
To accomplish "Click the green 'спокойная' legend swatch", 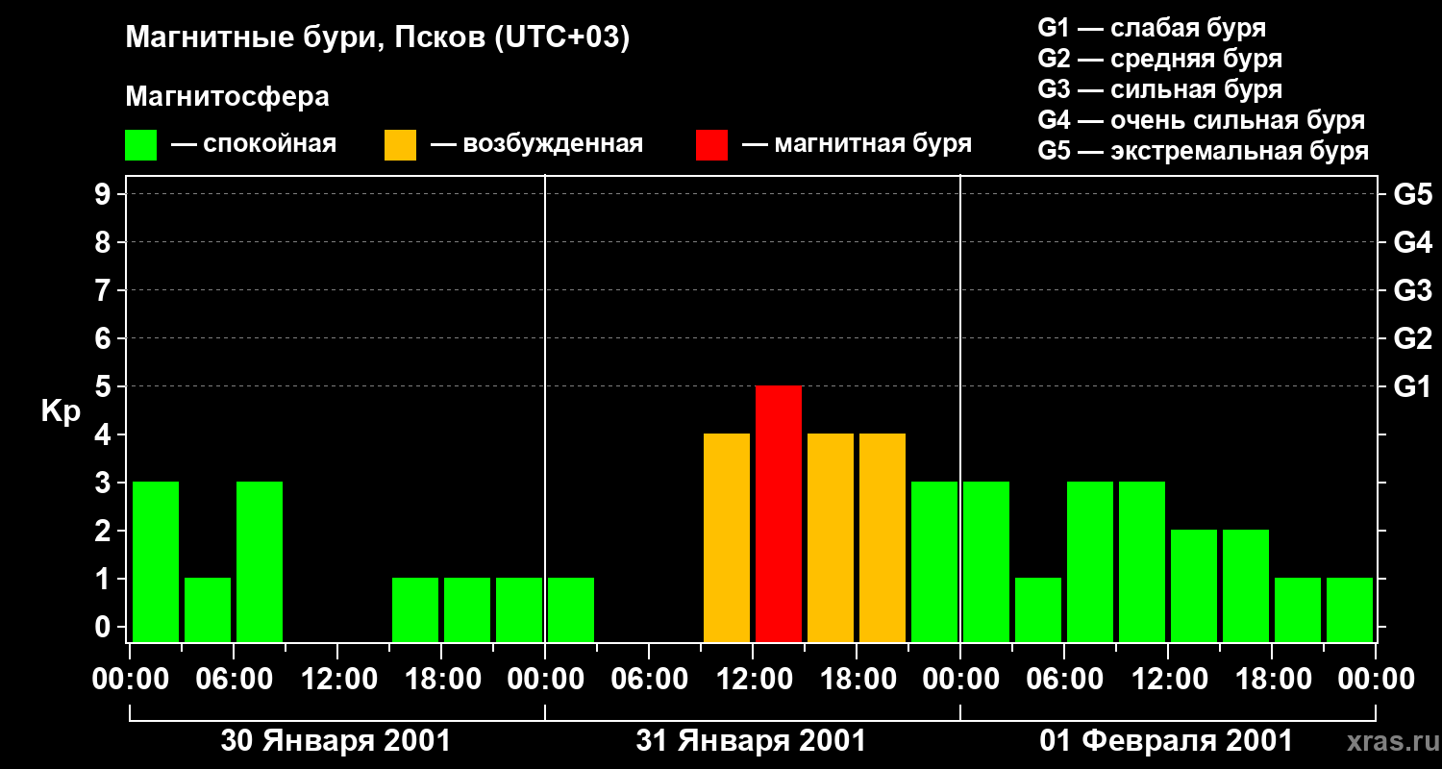I will pyautogui.click(x=140, y=144).
